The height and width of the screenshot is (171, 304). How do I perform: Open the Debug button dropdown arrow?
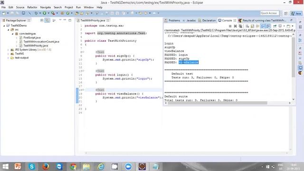40,13
